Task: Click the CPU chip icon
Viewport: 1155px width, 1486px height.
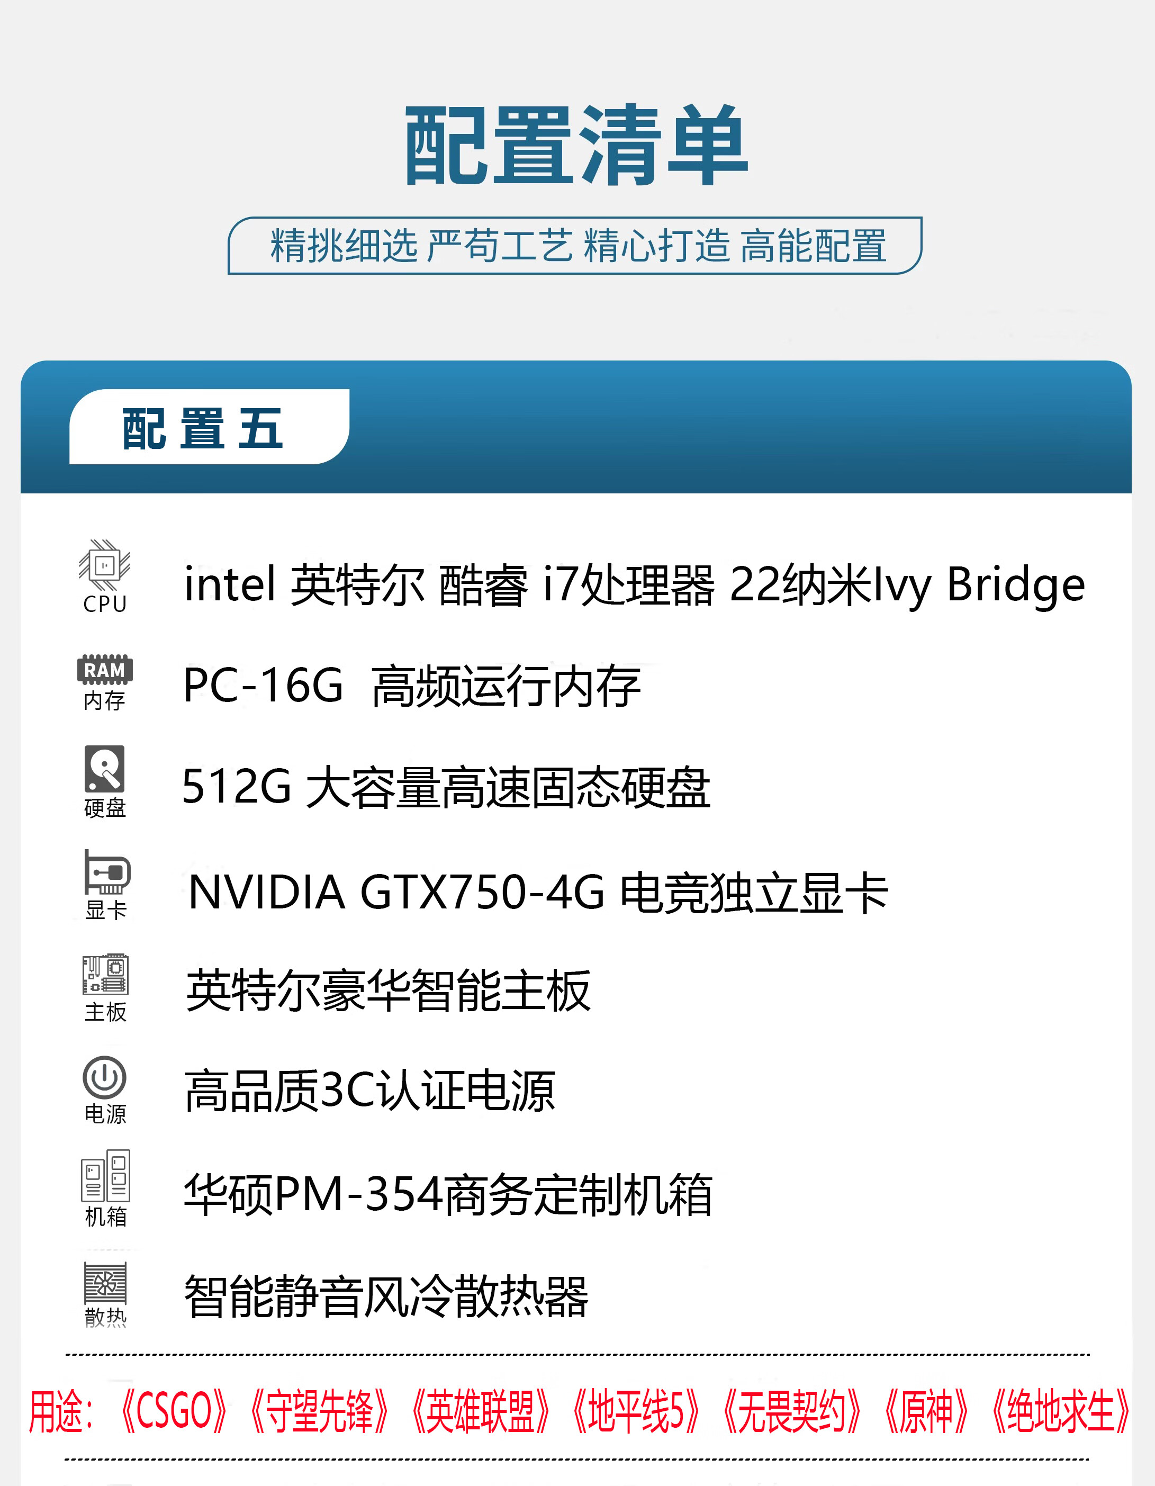Action: tap(104, 565)
